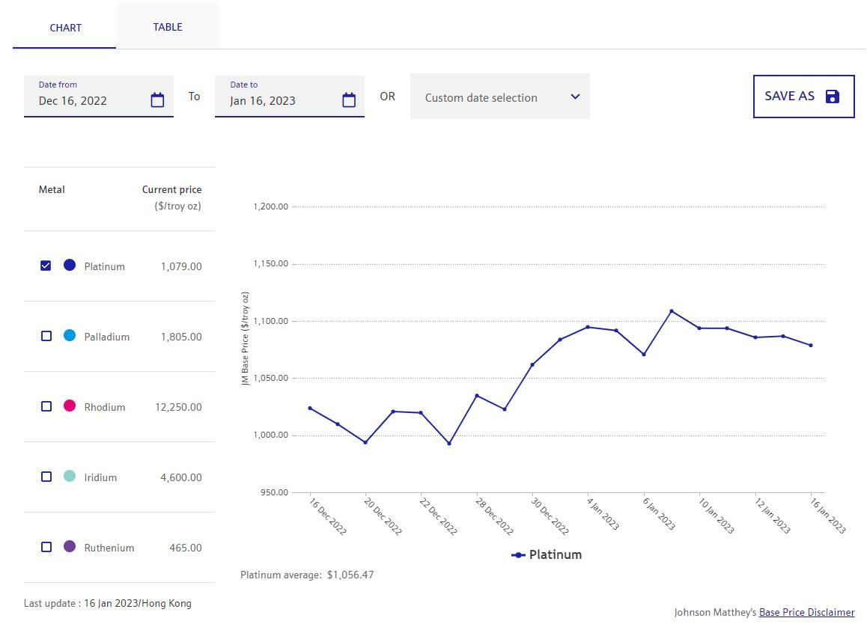Click the Date to field showing Jan 16, 2023

coord(277,101)
